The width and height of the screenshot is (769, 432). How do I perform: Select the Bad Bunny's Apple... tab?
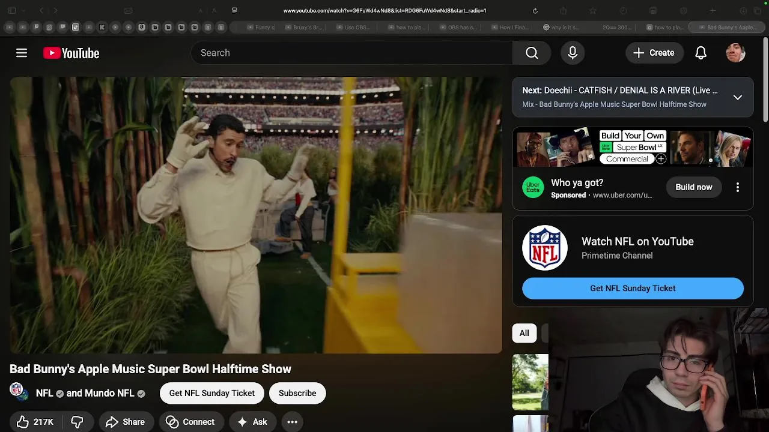pyautogui.click(x=726, y=27)
